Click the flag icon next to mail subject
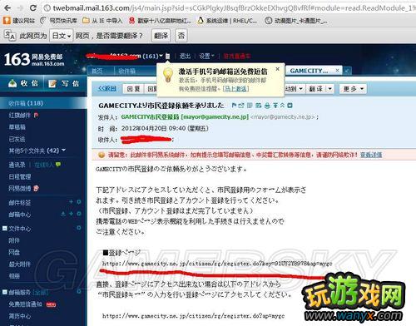Screen dimensions: 416x326 coord(234,106)
